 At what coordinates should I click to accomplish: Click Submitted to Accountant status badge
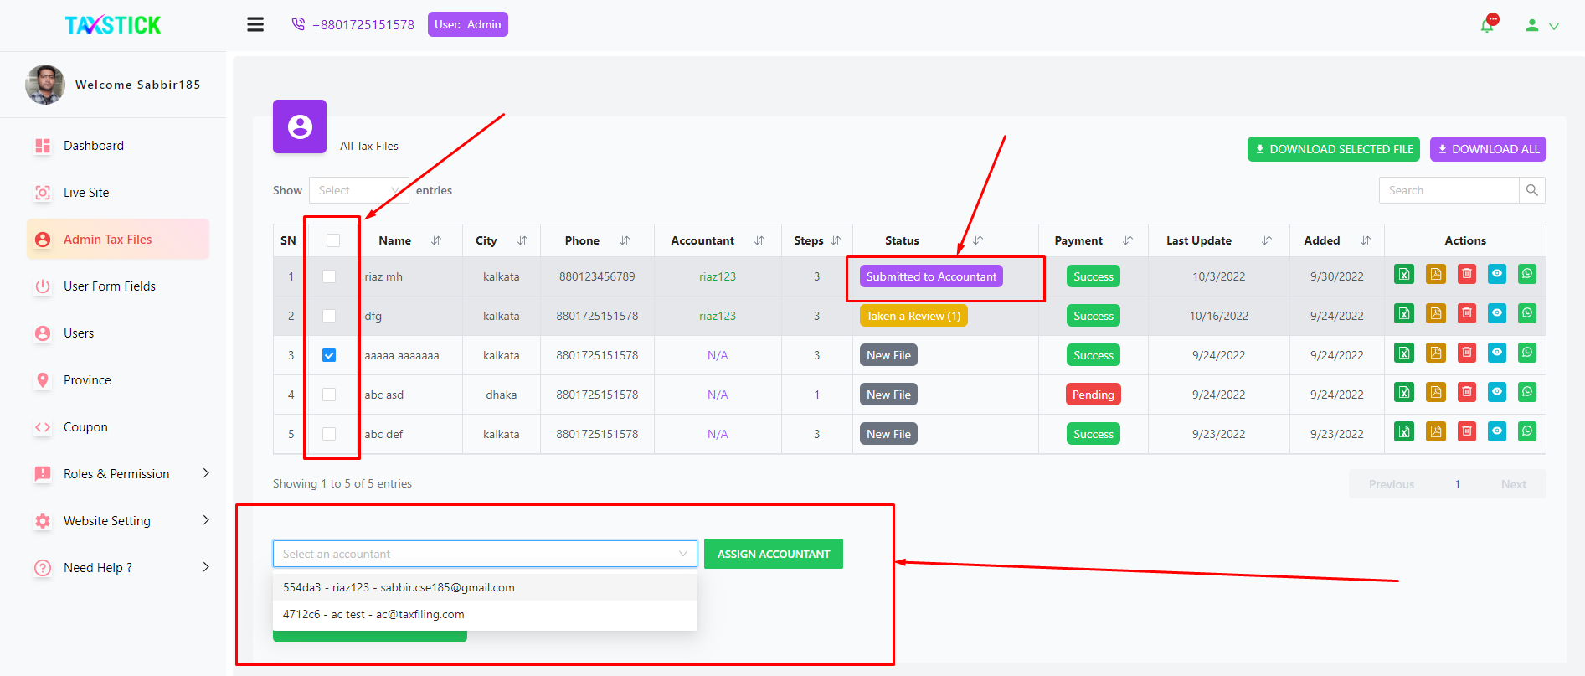[931, 276]
